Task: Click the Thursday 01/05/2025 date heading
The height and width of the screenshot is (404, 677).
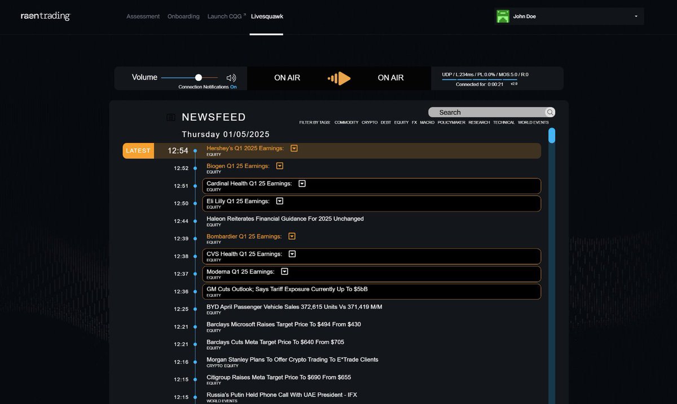Action: point(226,135)
